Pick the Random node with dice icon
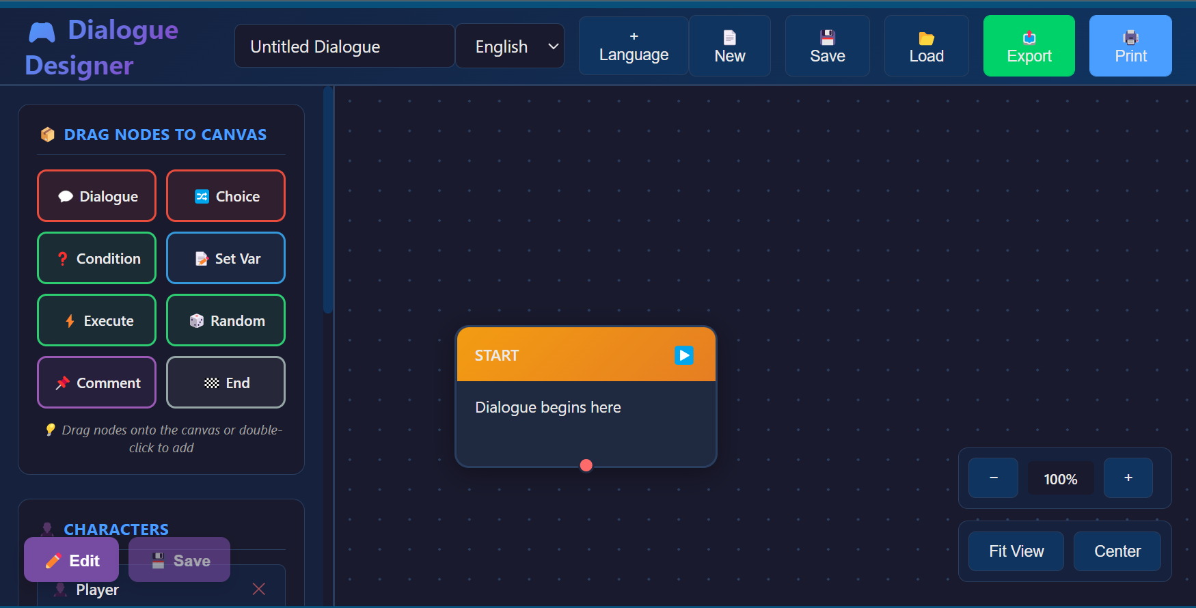The width and height of the screenshot is (1196, 608). [226, 320]
